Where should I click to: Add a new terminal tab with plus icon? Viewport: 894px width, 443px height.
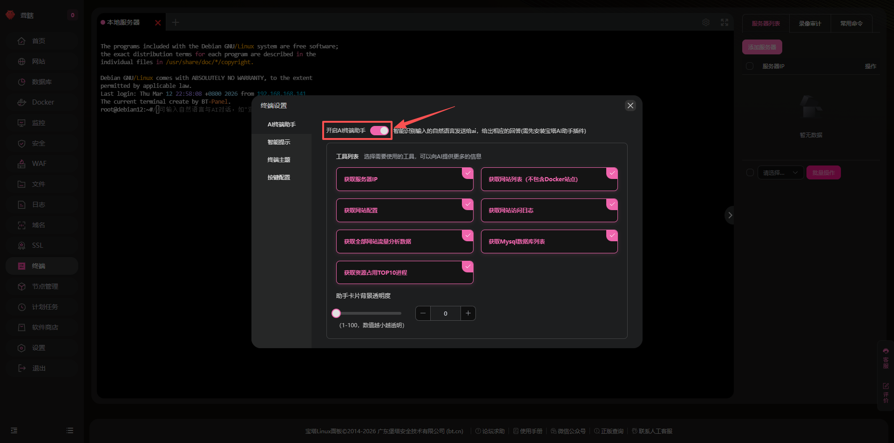(x=176, y=22)
